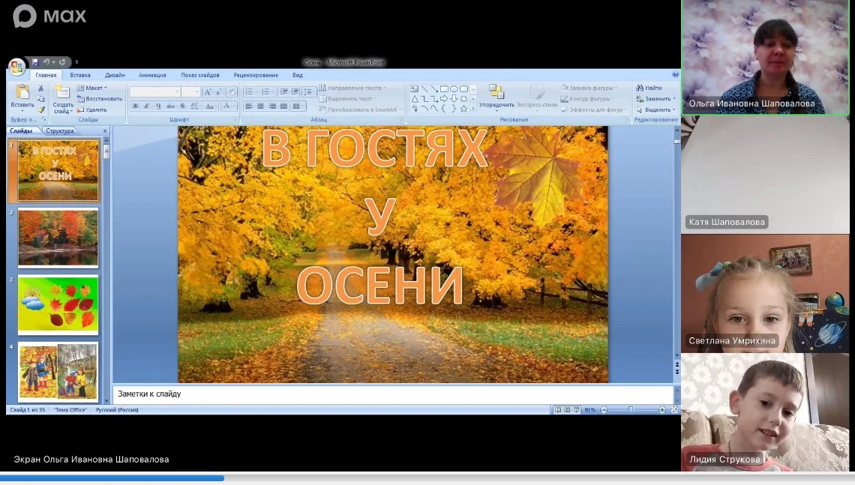Click the Cut scissors icon
Viewport: 855px width, 485px height.
[40, 88]
